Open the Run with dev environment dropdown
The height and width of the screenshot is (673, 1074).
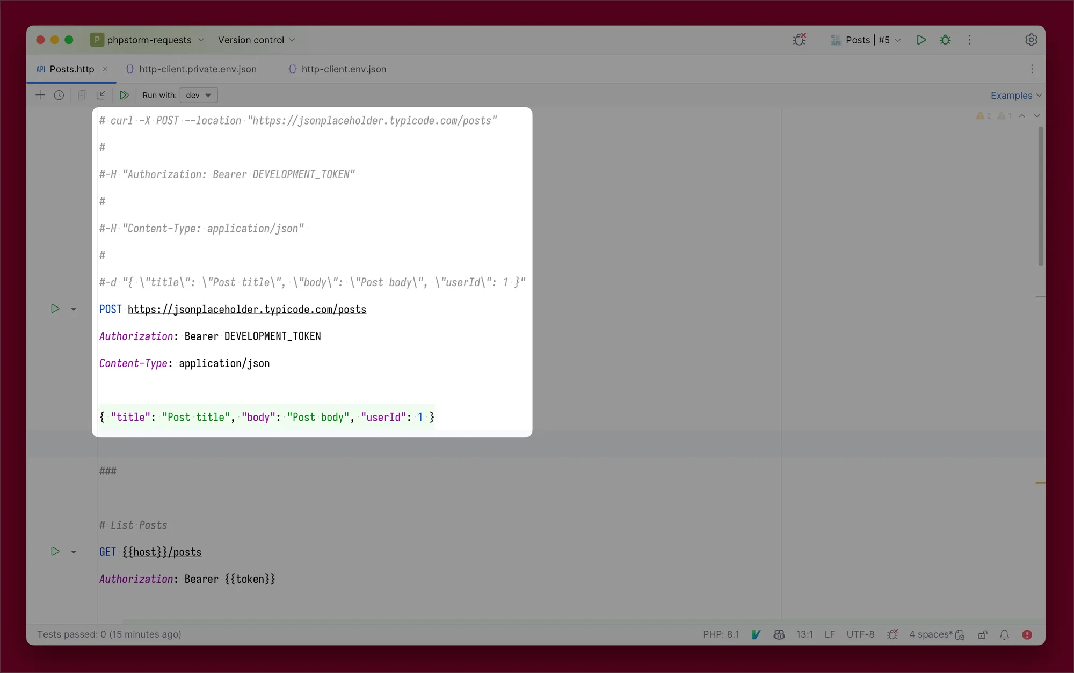pyautogui.click(x=199, y=95)
